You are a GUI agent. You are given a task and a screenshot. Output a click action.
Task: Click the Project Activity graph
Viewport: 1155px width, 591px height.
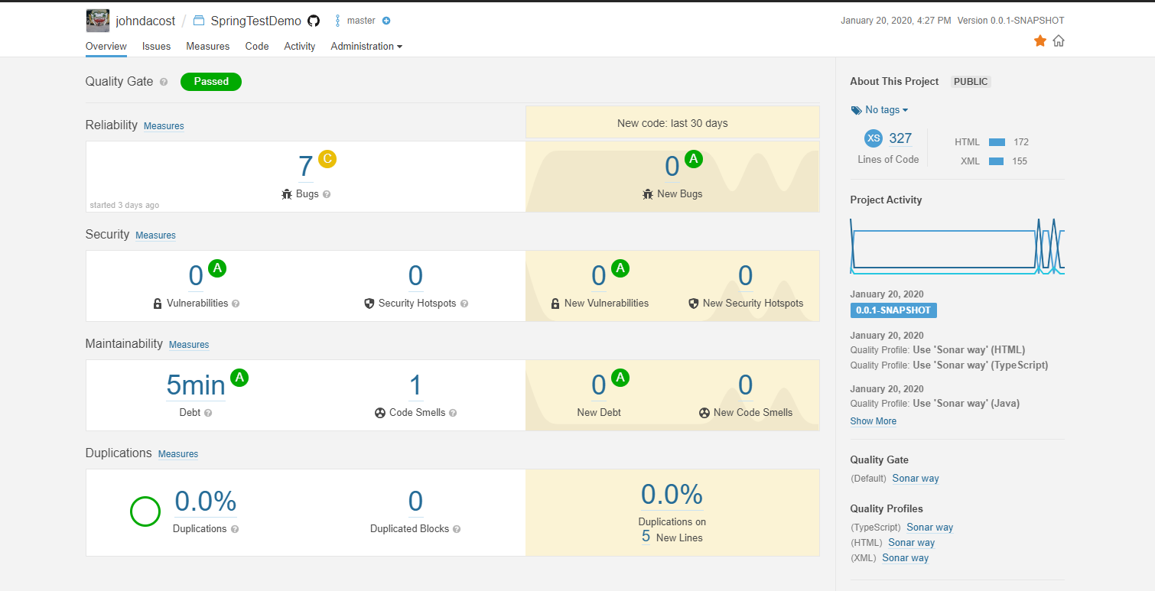[958, 246]
